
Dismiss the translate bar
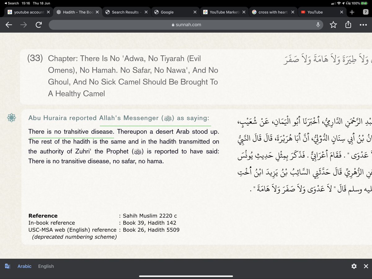pos(366,266)
